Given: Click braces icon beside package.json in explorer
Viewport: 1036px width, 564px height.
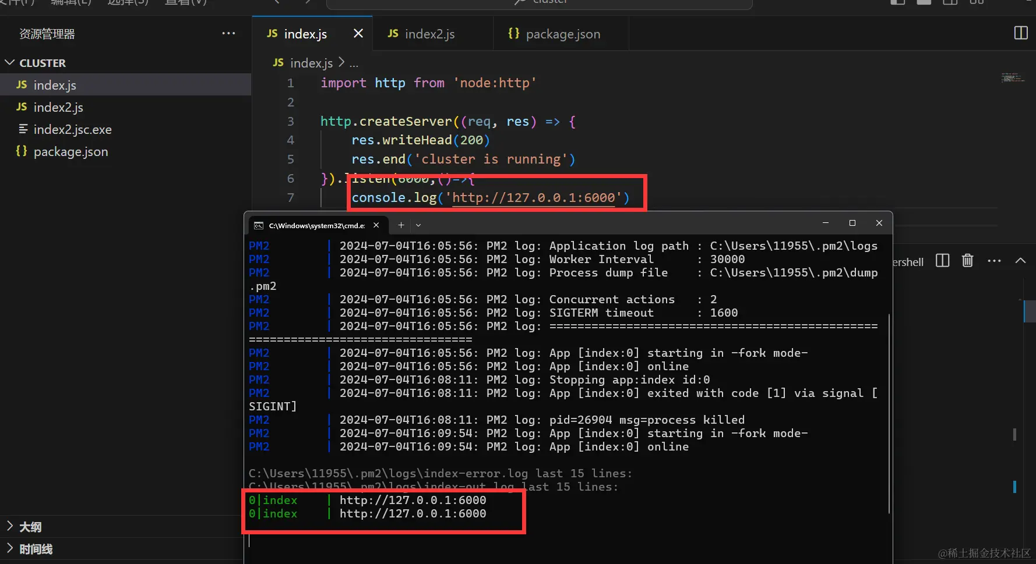Looking at the screenshot, I should [22, 151].
